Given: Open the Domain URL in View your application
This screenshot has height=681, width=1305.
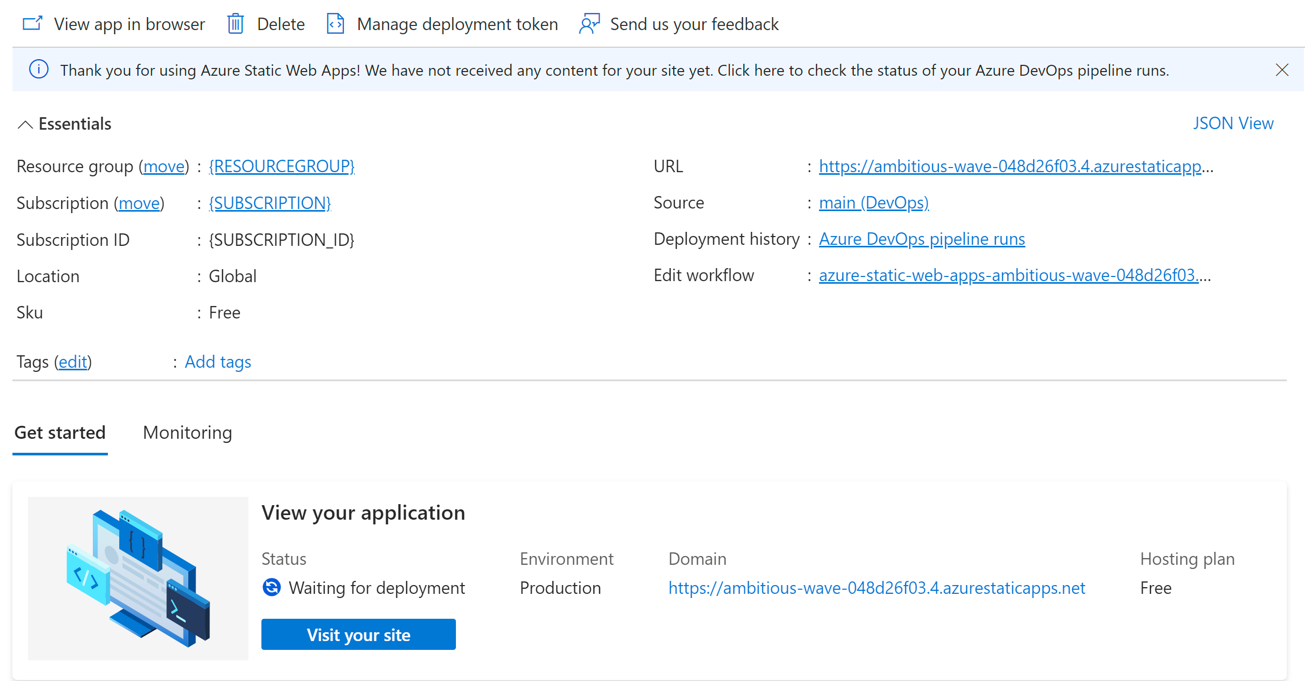Looking at the screenshot, I should click(877, 588).
